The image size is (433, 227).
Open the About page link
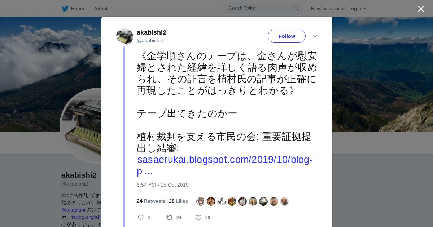coord(101,9)
